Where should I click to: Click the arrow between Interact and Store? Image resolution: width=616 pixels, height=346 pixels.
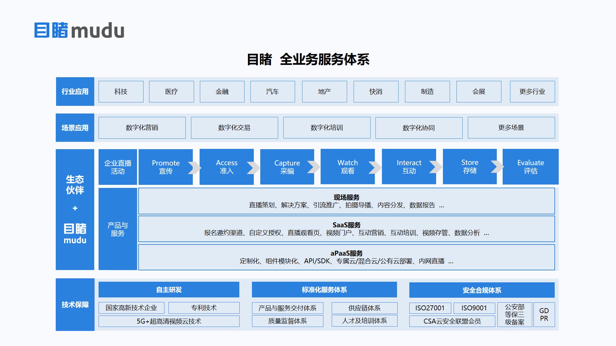(x=436, y=167)
